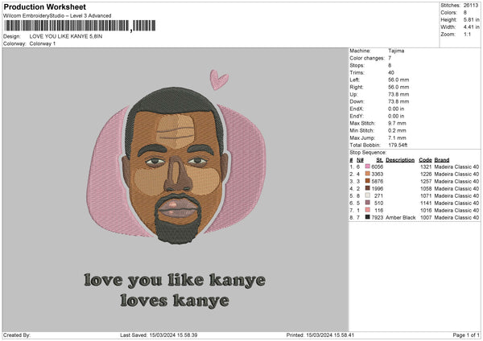Viewport: 483px width, 341px height.
Task: Click the thread code 1007
Action: click(426, 218)
